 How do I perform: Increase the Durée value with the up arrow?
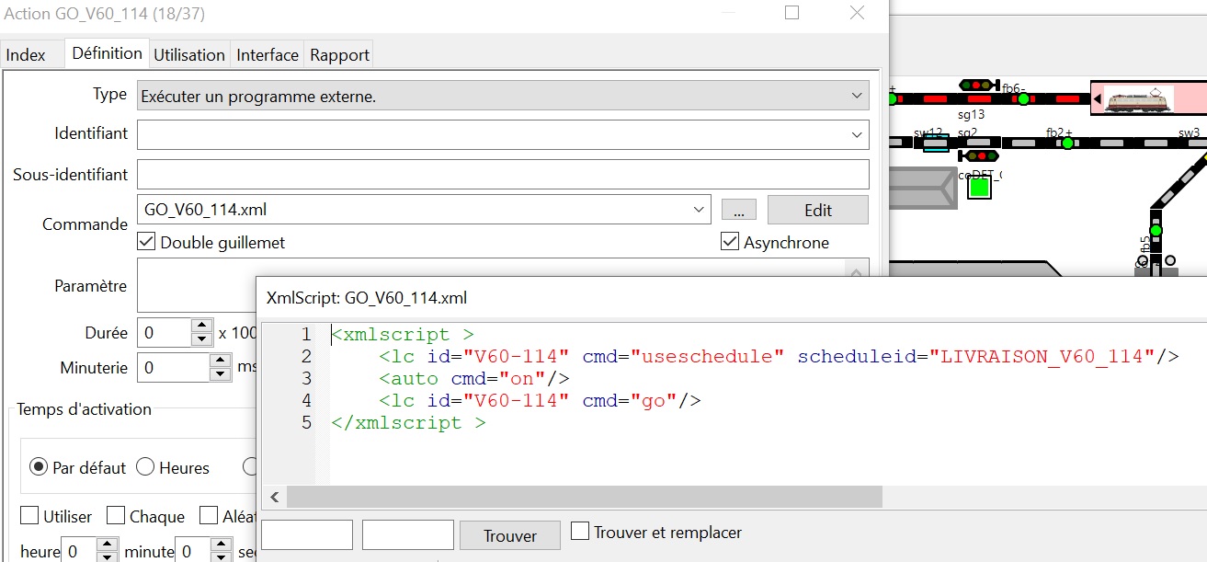(x=201, y=325)
